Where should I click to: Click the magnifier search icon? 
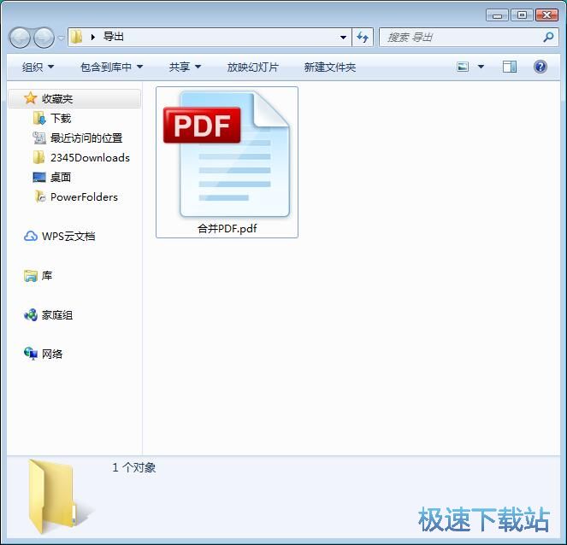pos(548,37)
